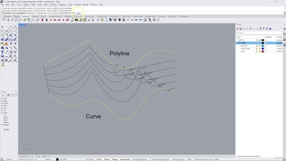Click the Layers panel horizontal scrollbar
Image resolution: width=286 pixels, height=161 pixels.
pos(248,157)
